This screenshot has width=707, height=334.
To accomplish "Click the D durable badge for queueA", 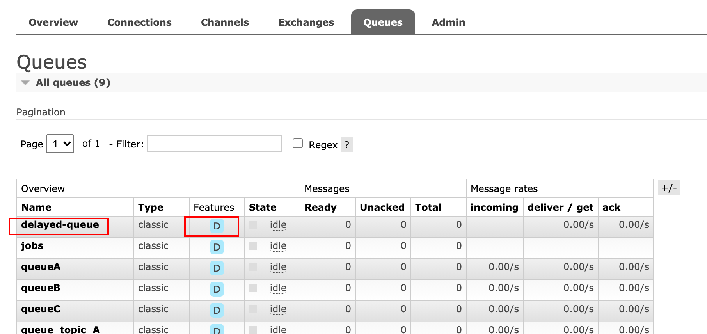I will coord(217,268).
